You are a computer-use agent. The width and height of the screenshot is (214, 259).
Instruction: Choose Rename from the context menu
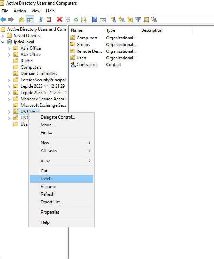pos(61,187)
